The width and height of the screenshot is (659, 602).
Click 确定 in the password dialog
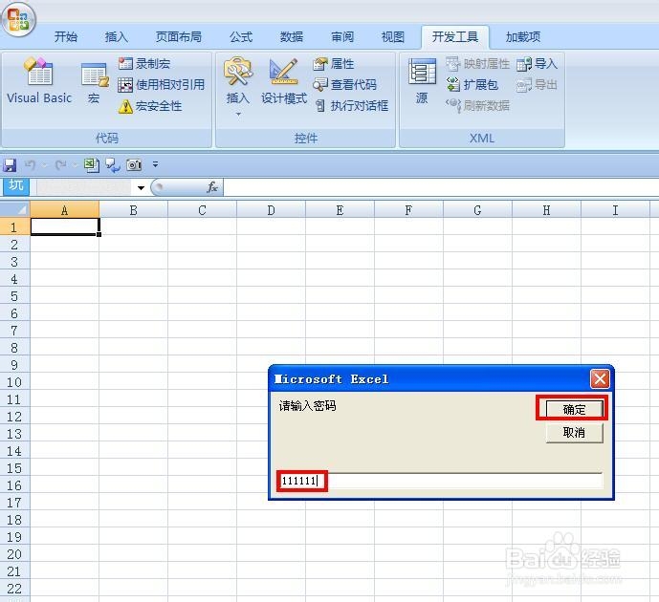[x=574, y=409]
